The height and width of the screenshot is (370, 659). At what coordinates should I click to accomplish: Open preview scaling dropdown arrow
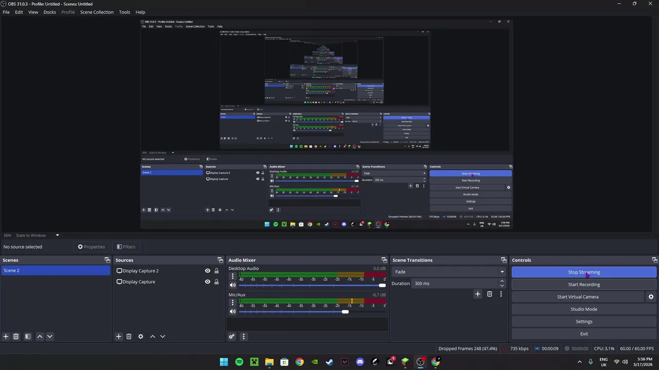point(57,235)
